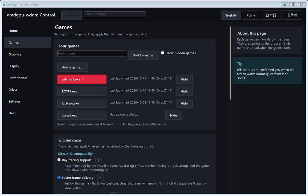Click the Tip heading in the side panel
The height and width of the screenshot is (196, 308).
pyautogui.click(x=239, y=64)
